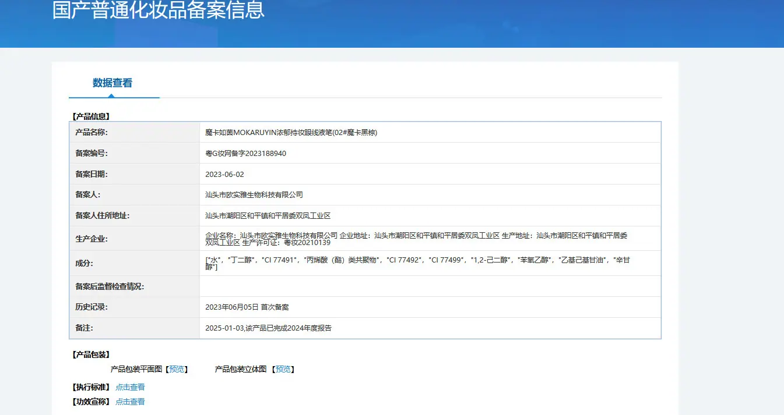Open the 数据查看 tab
Screen dimensions: 784x415
point(112,83)
